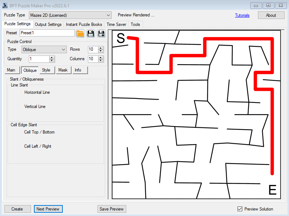Click the Save Preview button

112,209
